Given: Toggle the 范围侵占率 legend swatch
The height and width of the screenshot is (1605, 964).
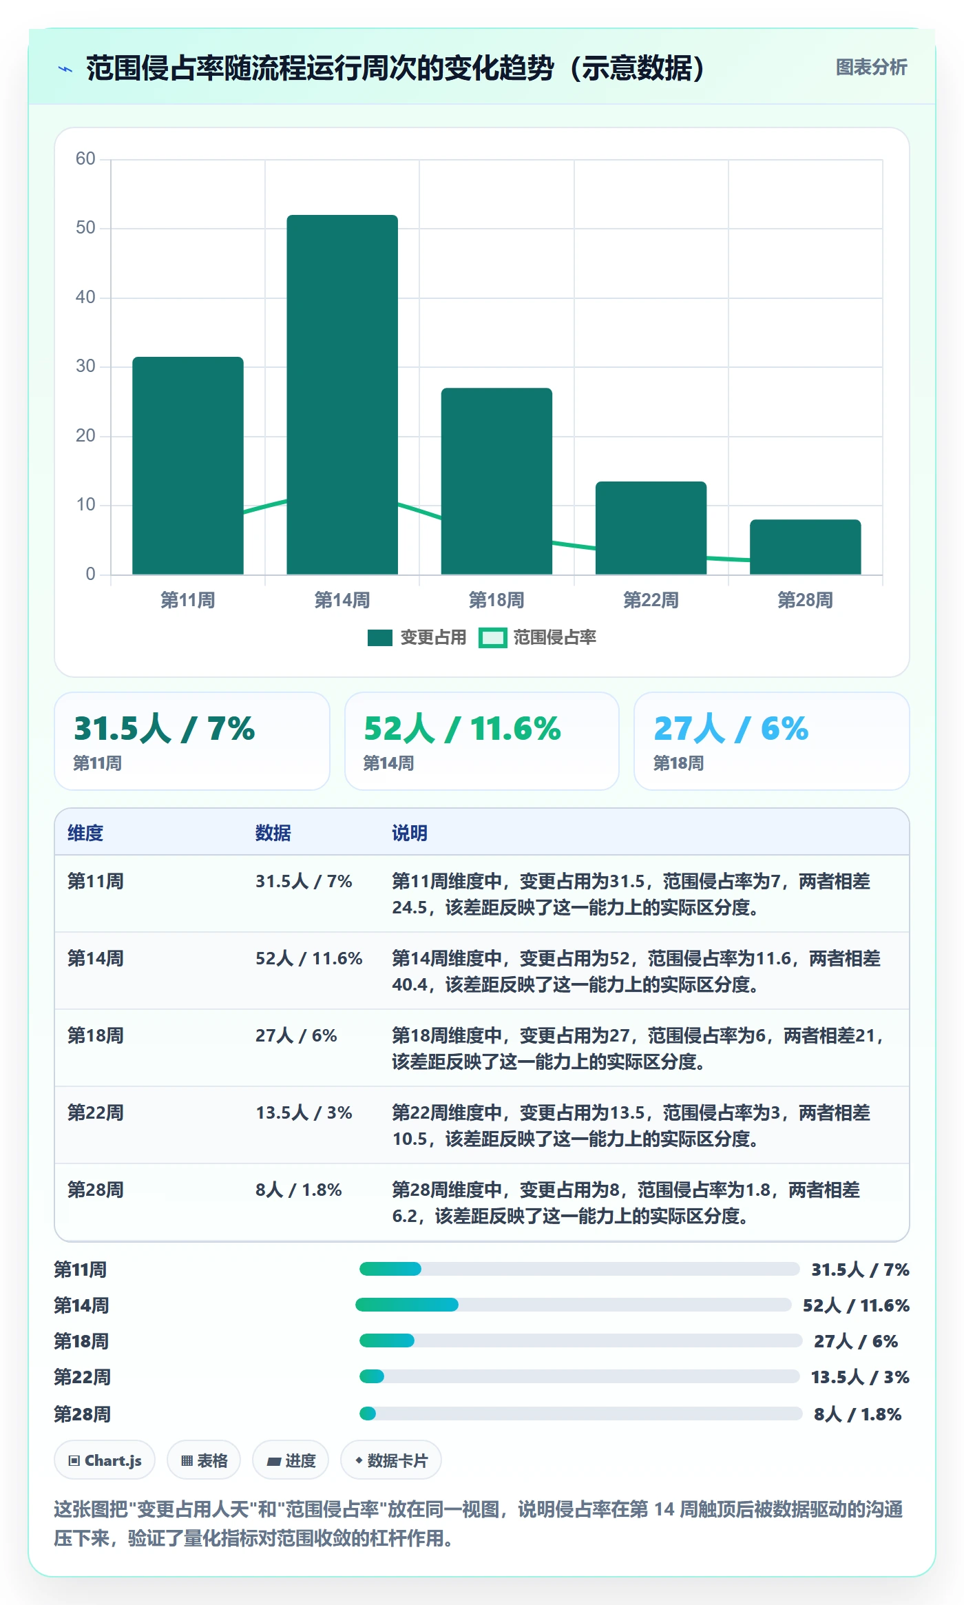Looking at the screenshot, I should tap(492, 638).
